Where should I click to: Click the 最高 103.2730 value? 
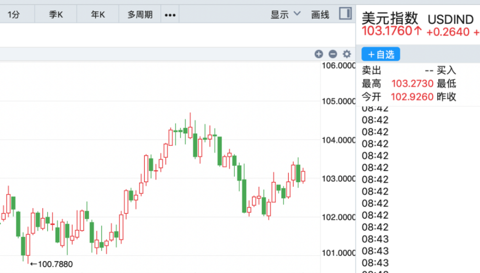pyautogui.click(x=412, y=83)
